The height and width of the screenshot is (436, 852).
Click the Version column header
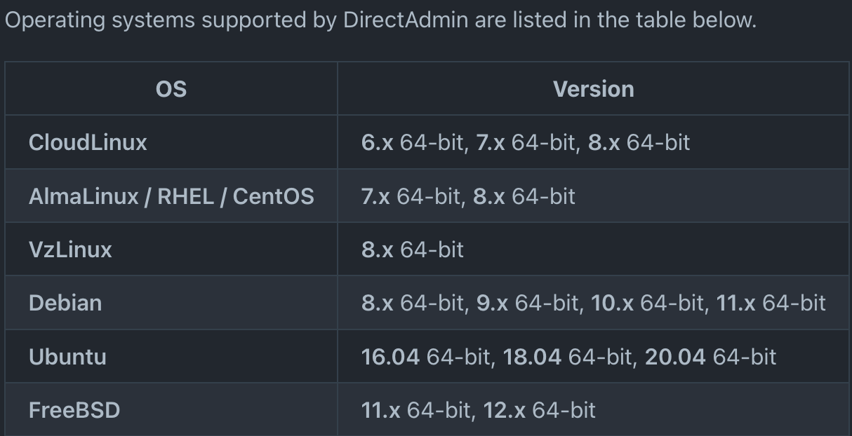[x=593, y=89]
